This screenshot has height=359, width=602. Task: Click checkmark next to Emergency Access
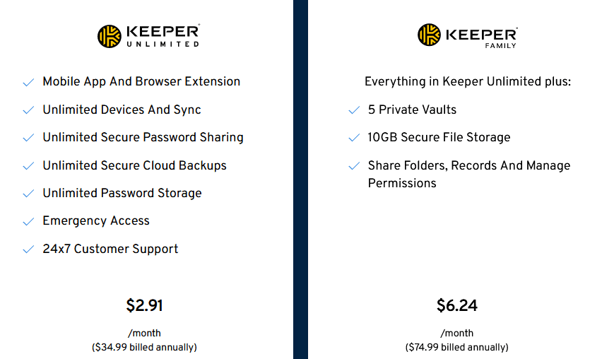[x=28, y=221]
